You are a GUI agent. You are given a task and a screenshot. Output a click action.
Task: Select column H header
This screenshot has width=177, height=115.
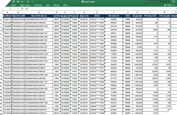point(97,12)
